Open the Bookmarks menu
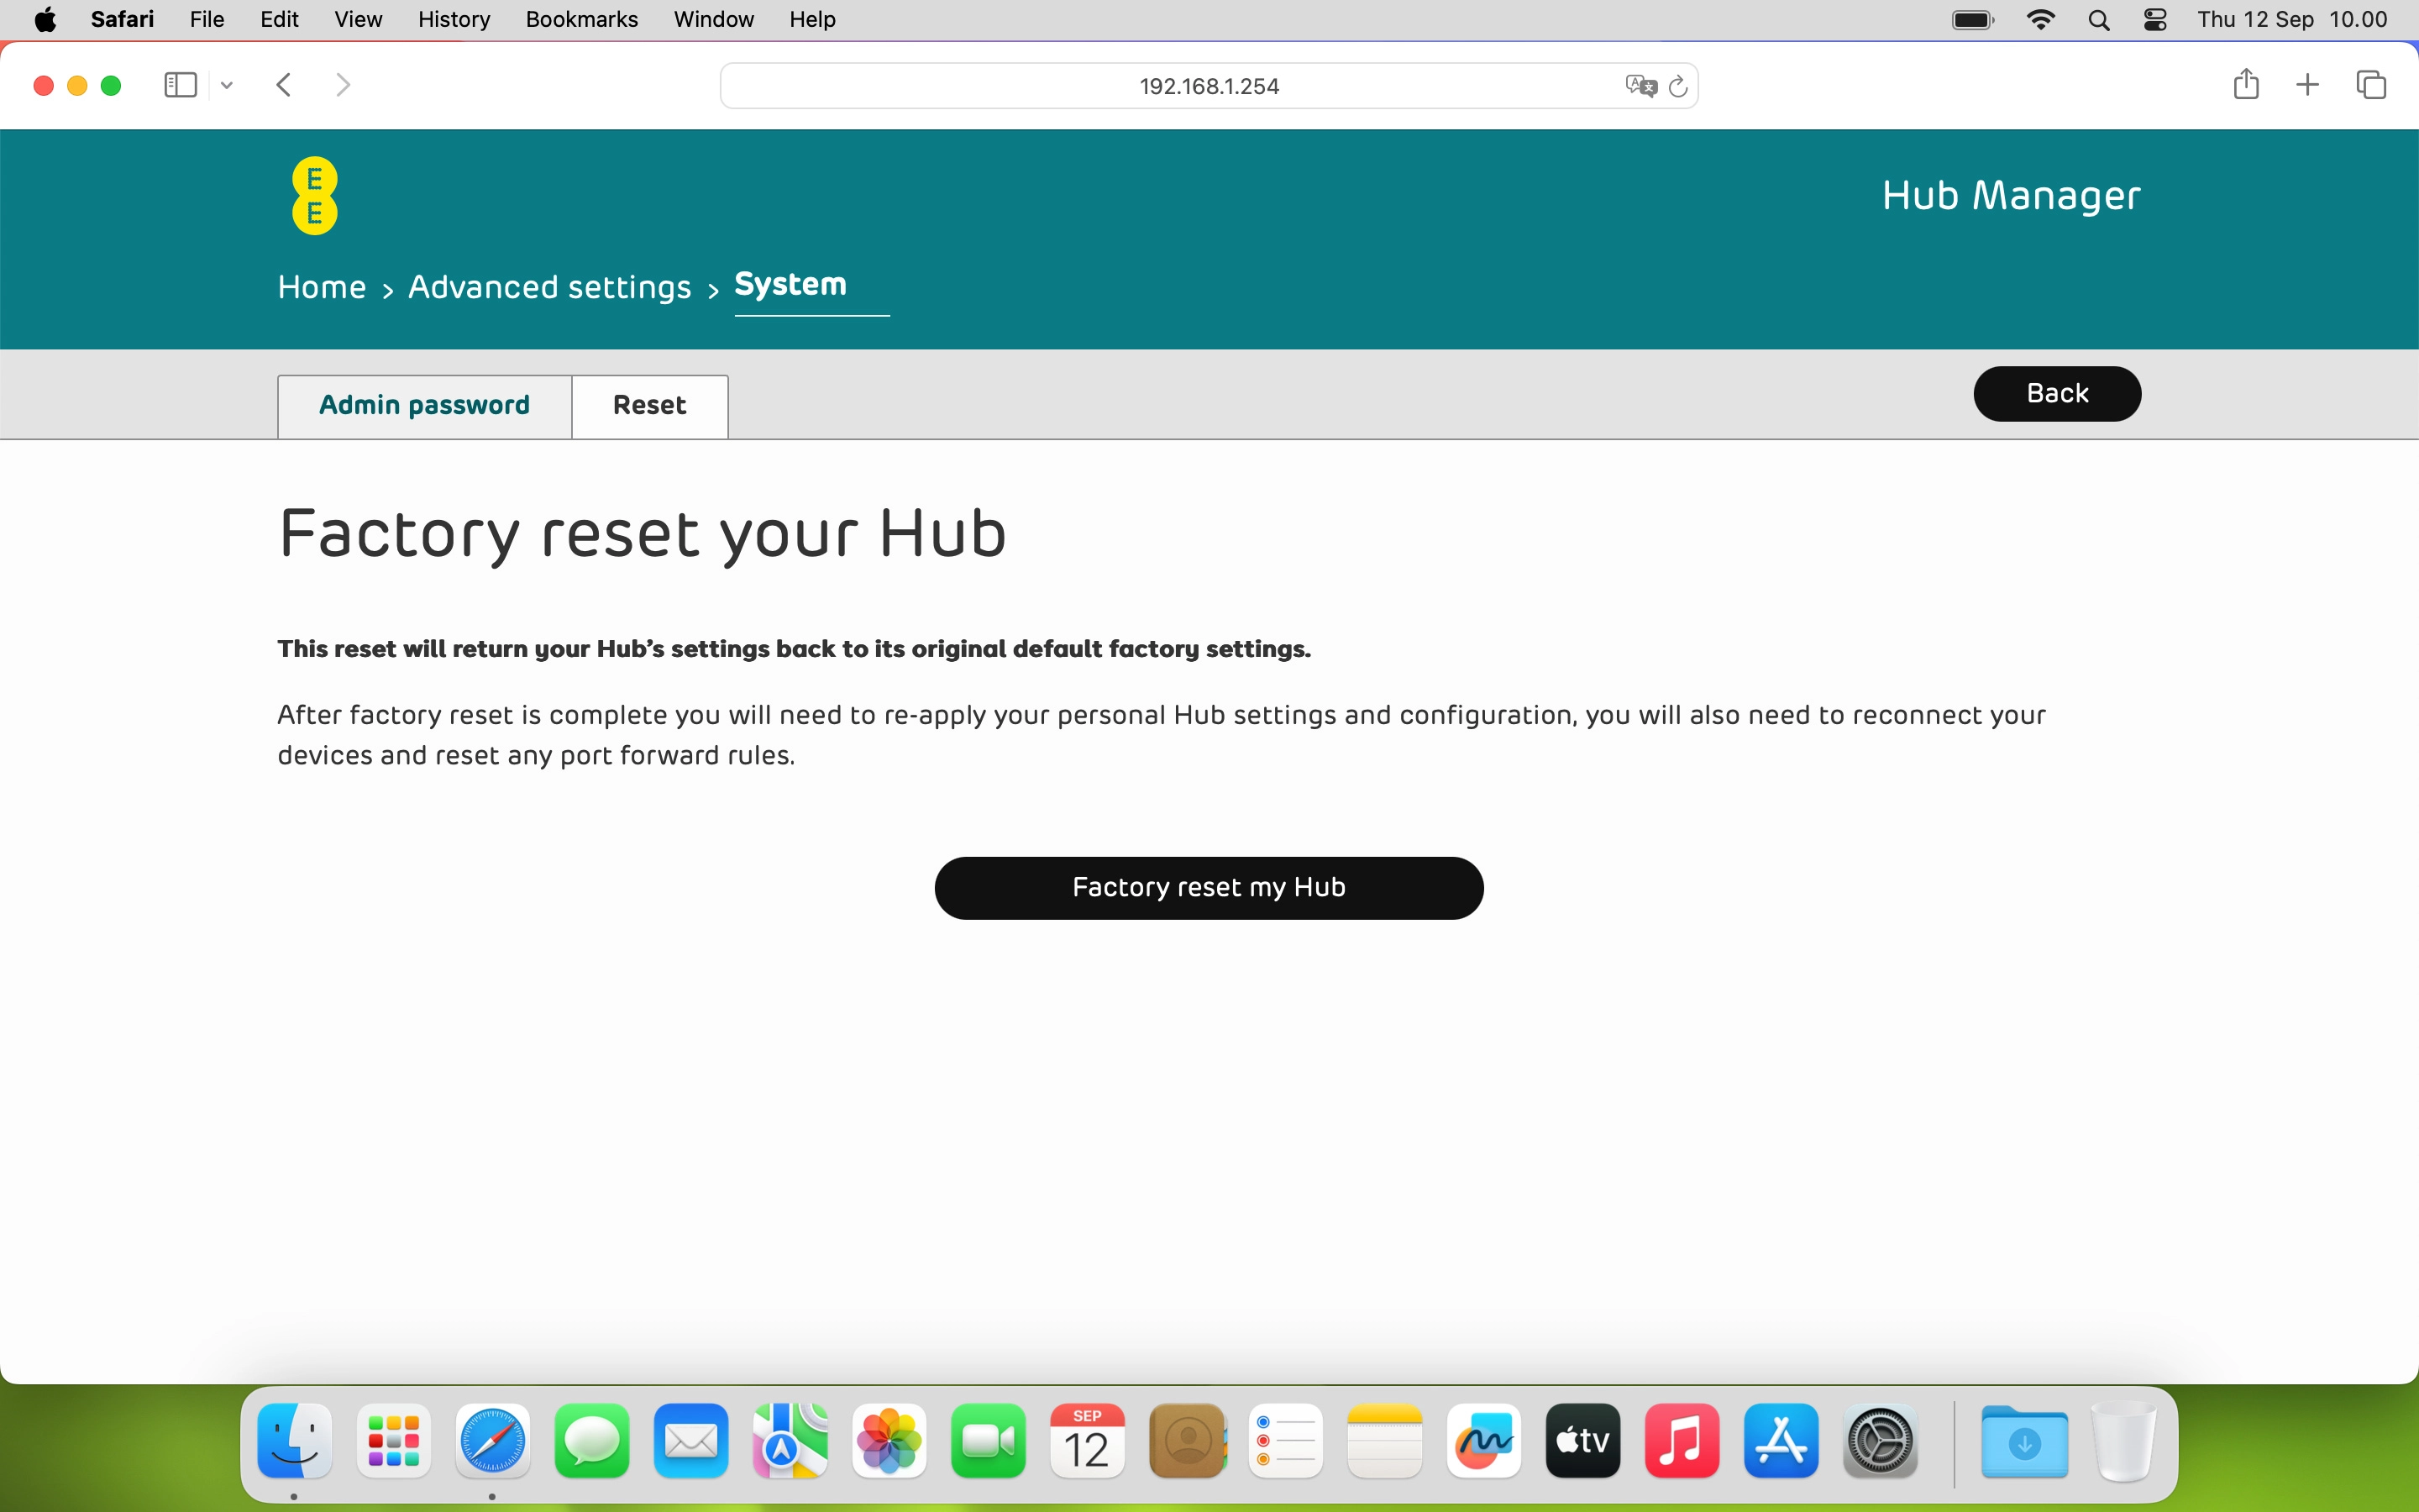Screen dimensions: 2419x1512 point(580,19)
